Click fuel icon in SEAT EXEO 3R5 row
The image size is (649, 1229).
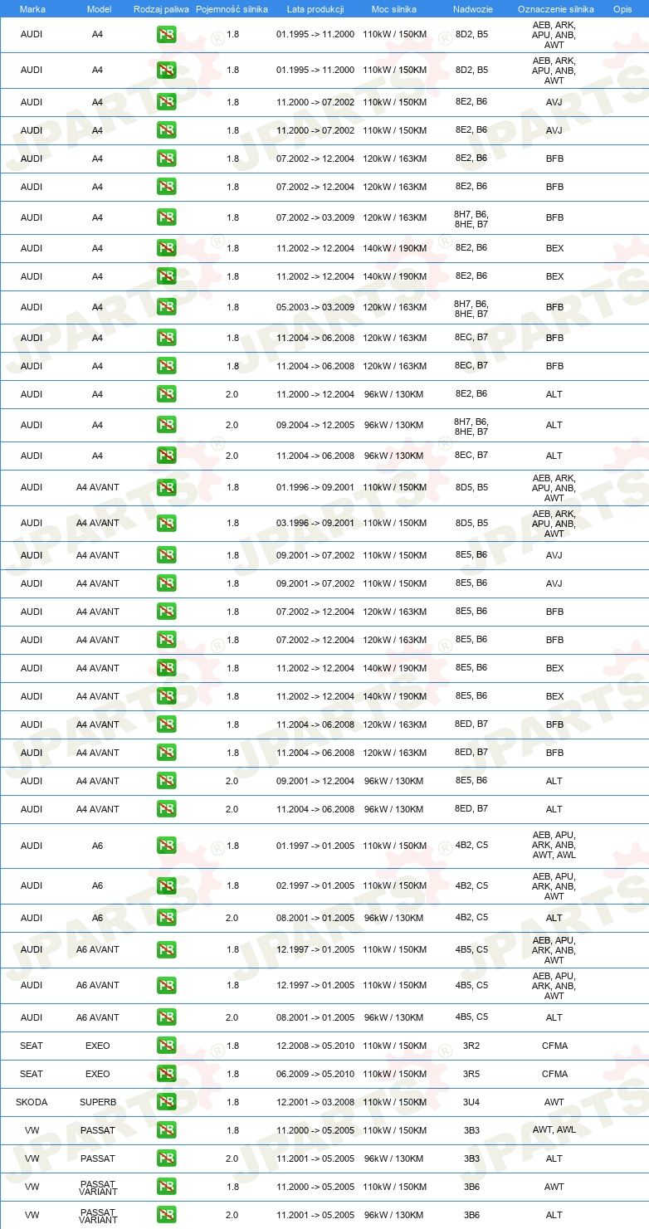pos(166,1074)
